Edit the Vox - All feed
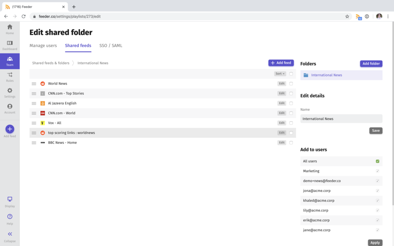The height and width of the screenshot is (246, 394). click(282, 123)
